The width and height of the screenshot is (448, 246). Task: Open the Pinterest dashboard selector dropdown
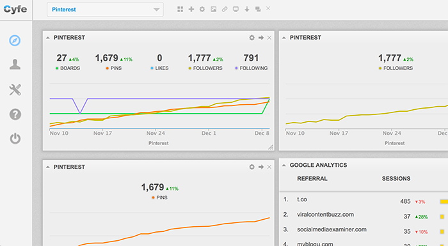[x=105, y=10]
